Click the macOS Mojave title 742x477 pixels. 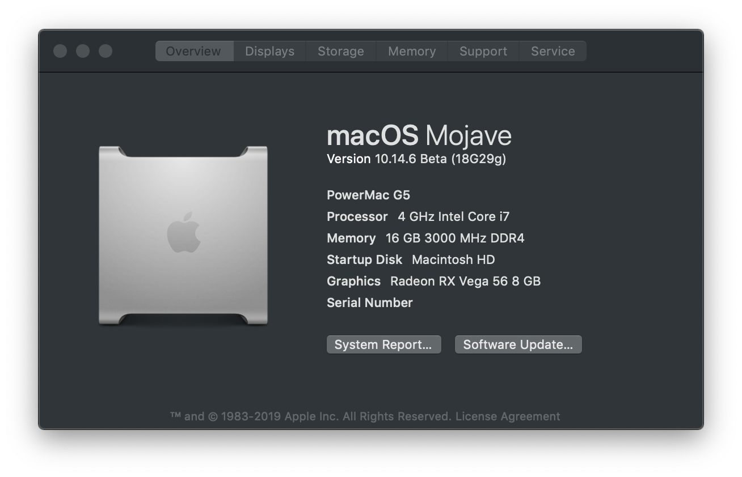pos(419,136)
